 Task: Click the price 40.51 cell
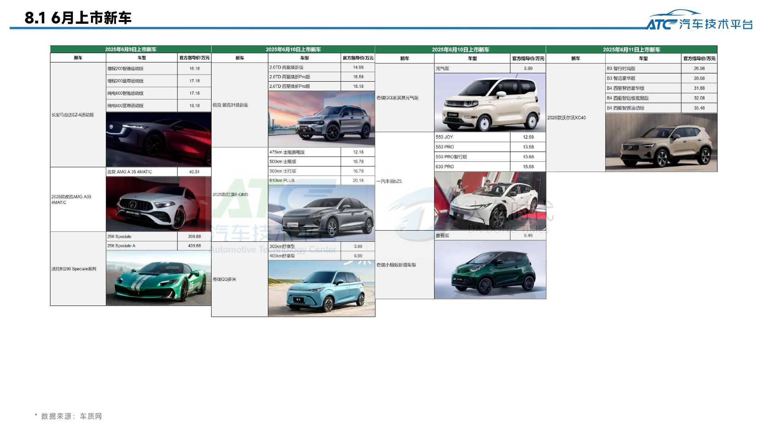[x=194, y=172]
